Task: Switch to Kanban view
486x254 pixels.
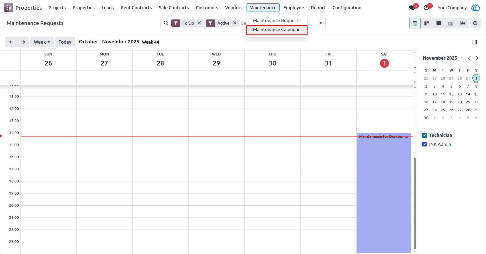Action: [x=427, y=23]
